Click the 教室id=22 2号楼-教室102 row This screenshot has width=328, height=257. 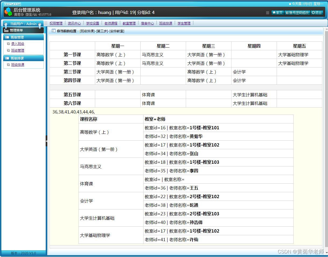218,197
